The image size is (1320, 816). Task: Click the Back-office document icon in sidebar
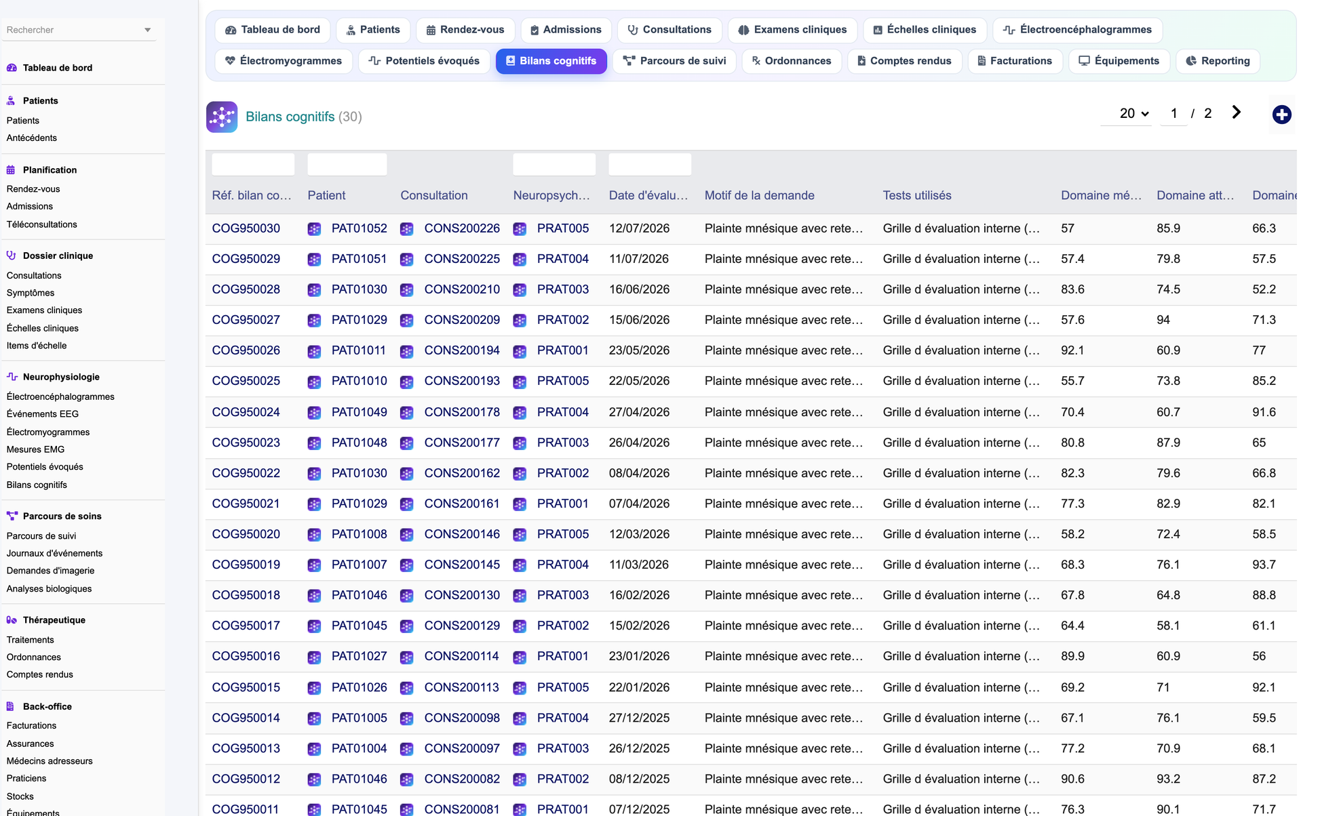click(x=11, y=706)
